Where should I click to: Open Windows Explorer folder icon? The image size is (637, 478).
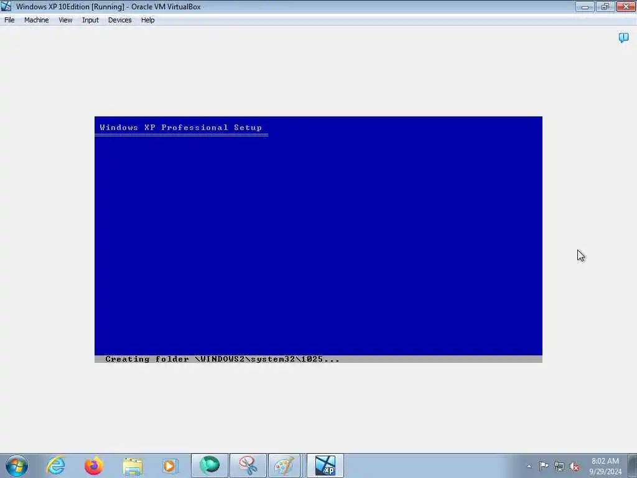click(x=133, y=466)
